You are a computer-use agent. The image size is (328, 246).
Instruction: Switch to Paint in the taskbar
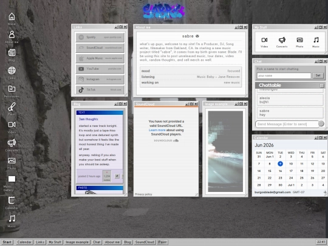click(x=163, y=242)
